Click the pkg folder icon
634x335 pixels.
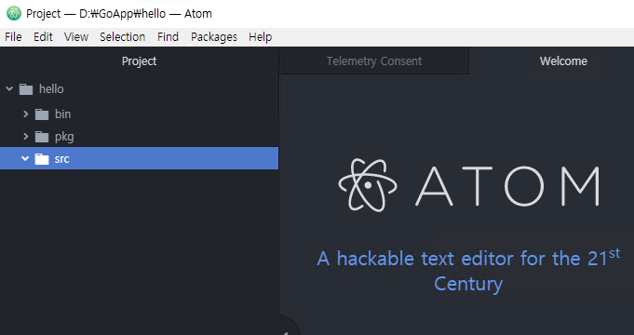(42, 137)
